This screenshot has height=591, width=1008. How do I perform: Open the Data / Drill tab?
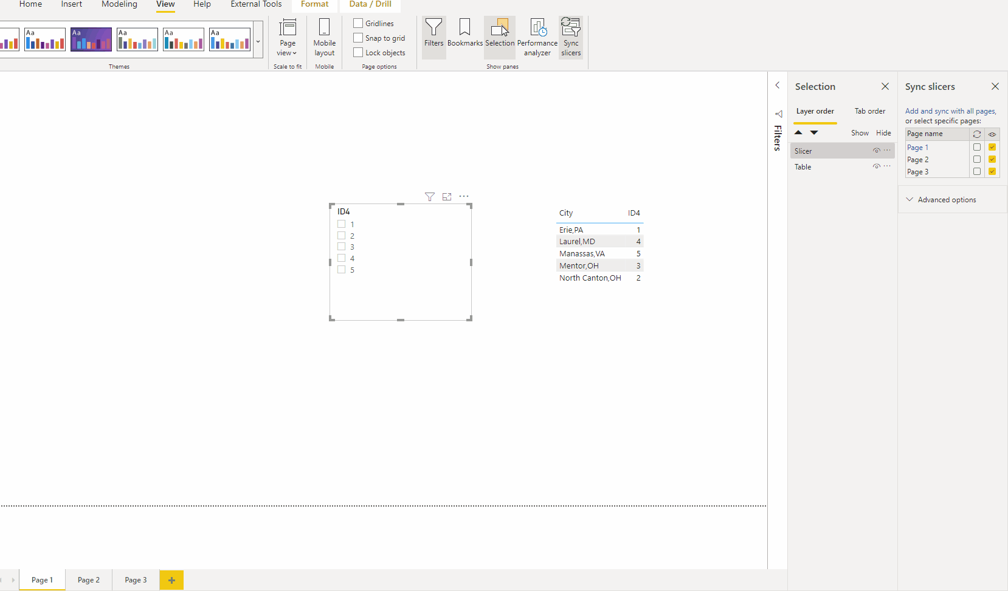tap(370, 4)
